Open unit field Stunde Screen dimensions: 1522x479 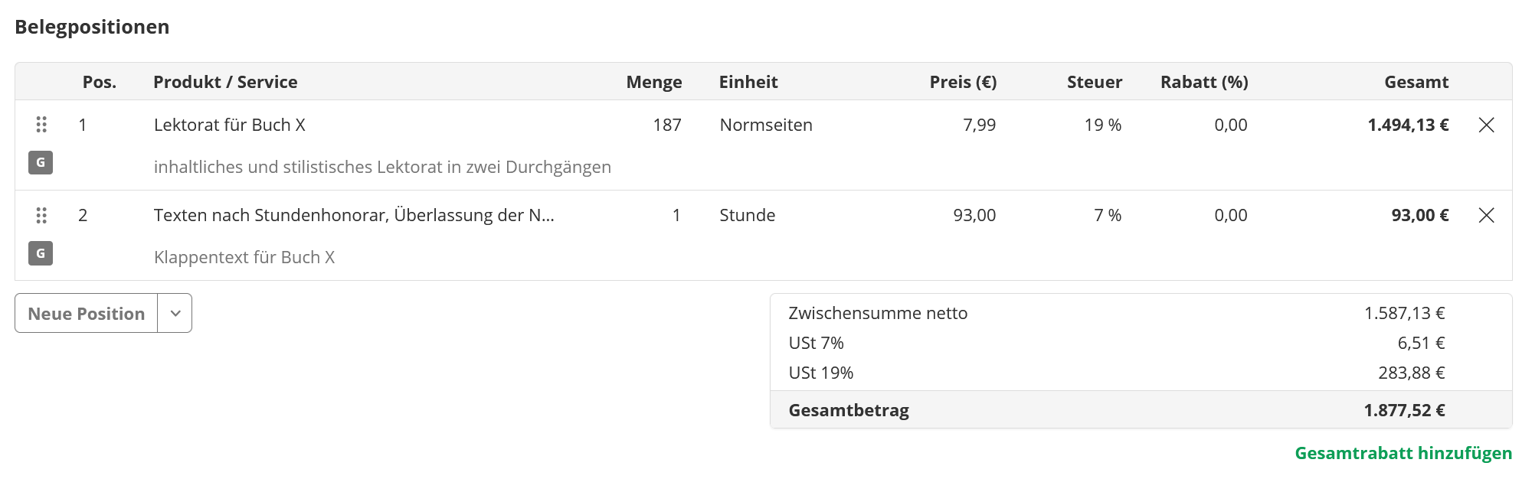748,216
